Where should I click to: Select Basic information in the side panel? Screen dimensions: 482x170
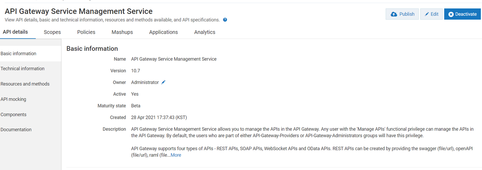tap(18, 54)
